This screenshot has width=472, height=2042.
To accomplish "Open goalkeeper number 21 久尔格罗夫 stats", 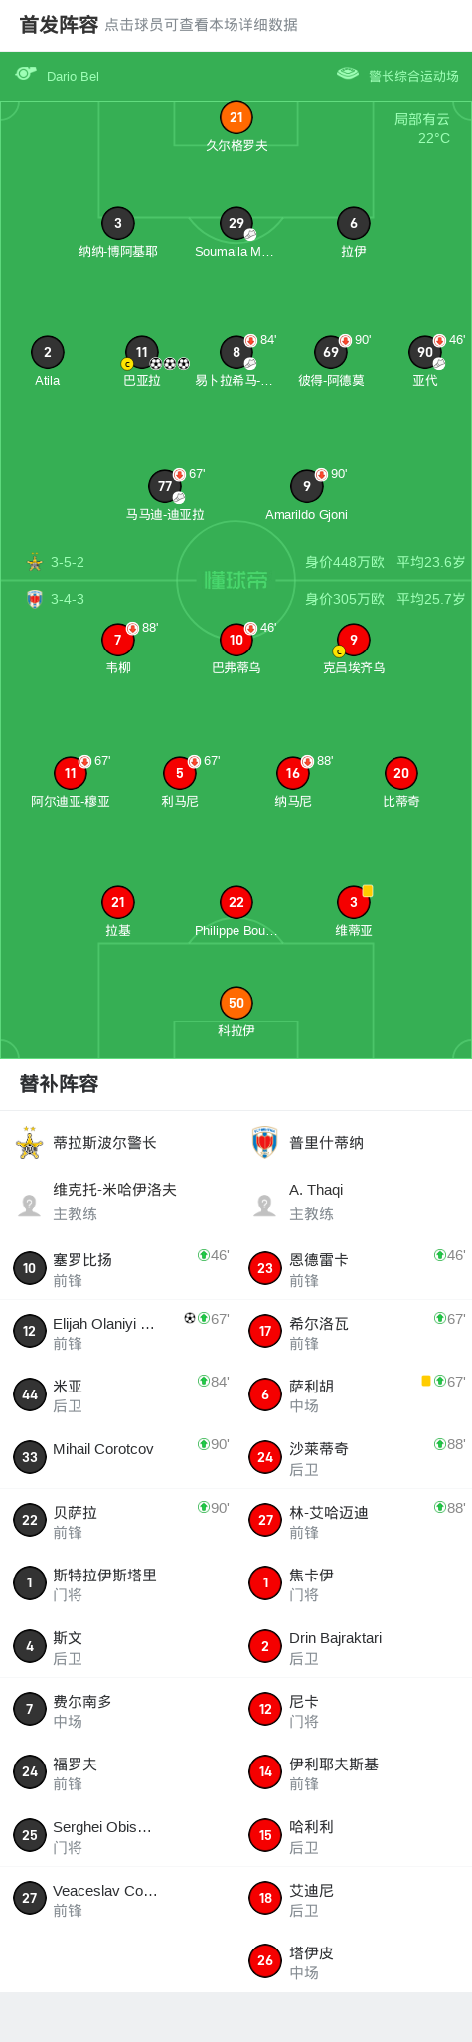I will click(x=236, y=117).
